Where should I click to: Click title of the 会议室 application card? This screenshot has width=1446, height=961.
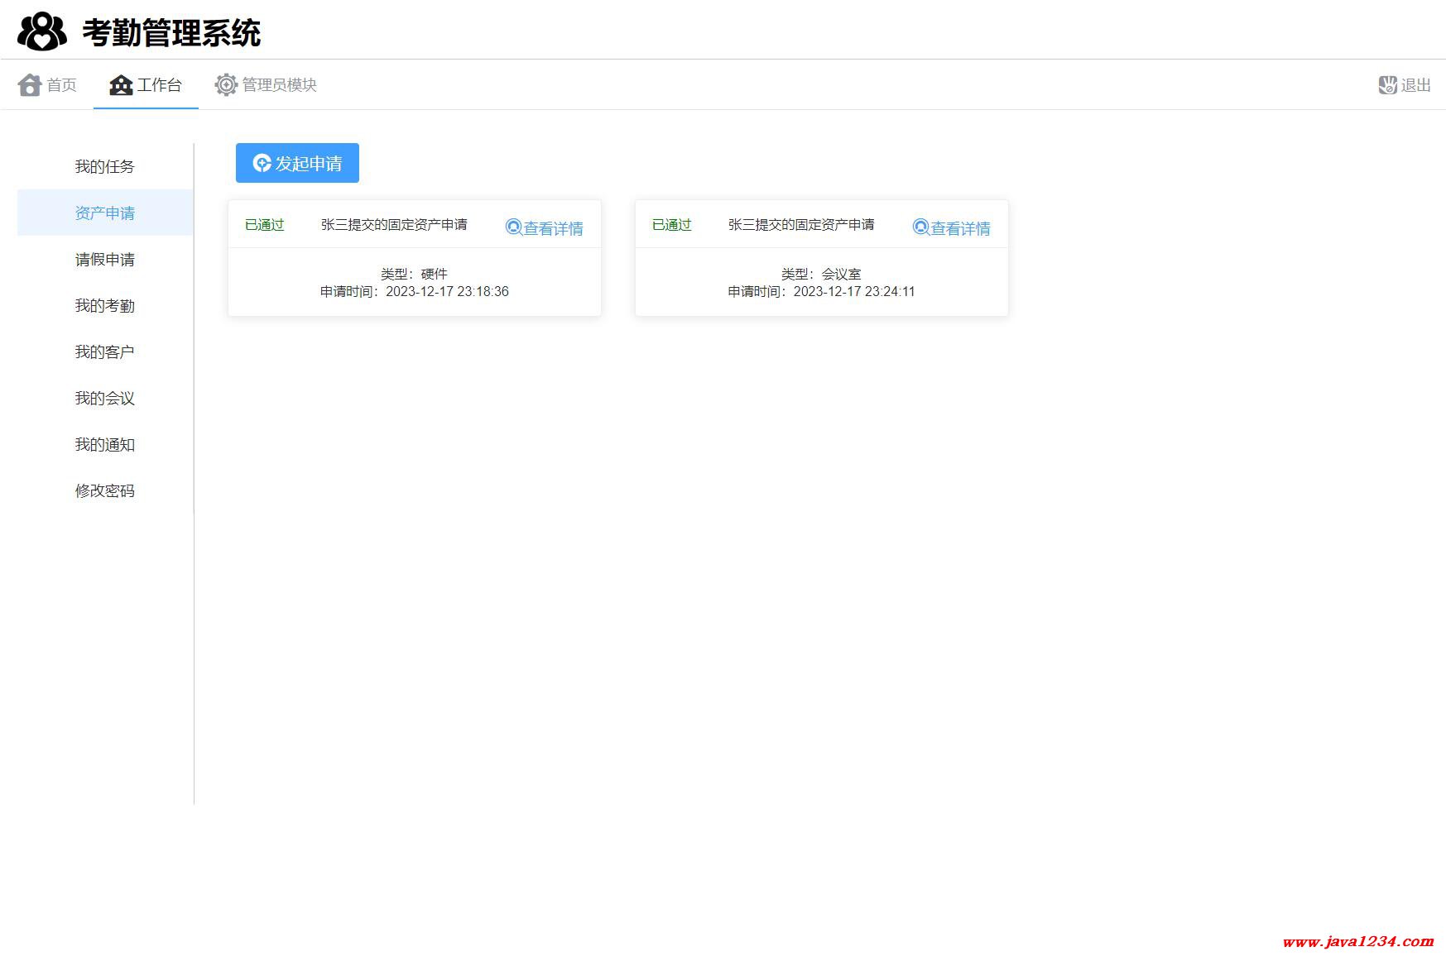tap(801, 225)
